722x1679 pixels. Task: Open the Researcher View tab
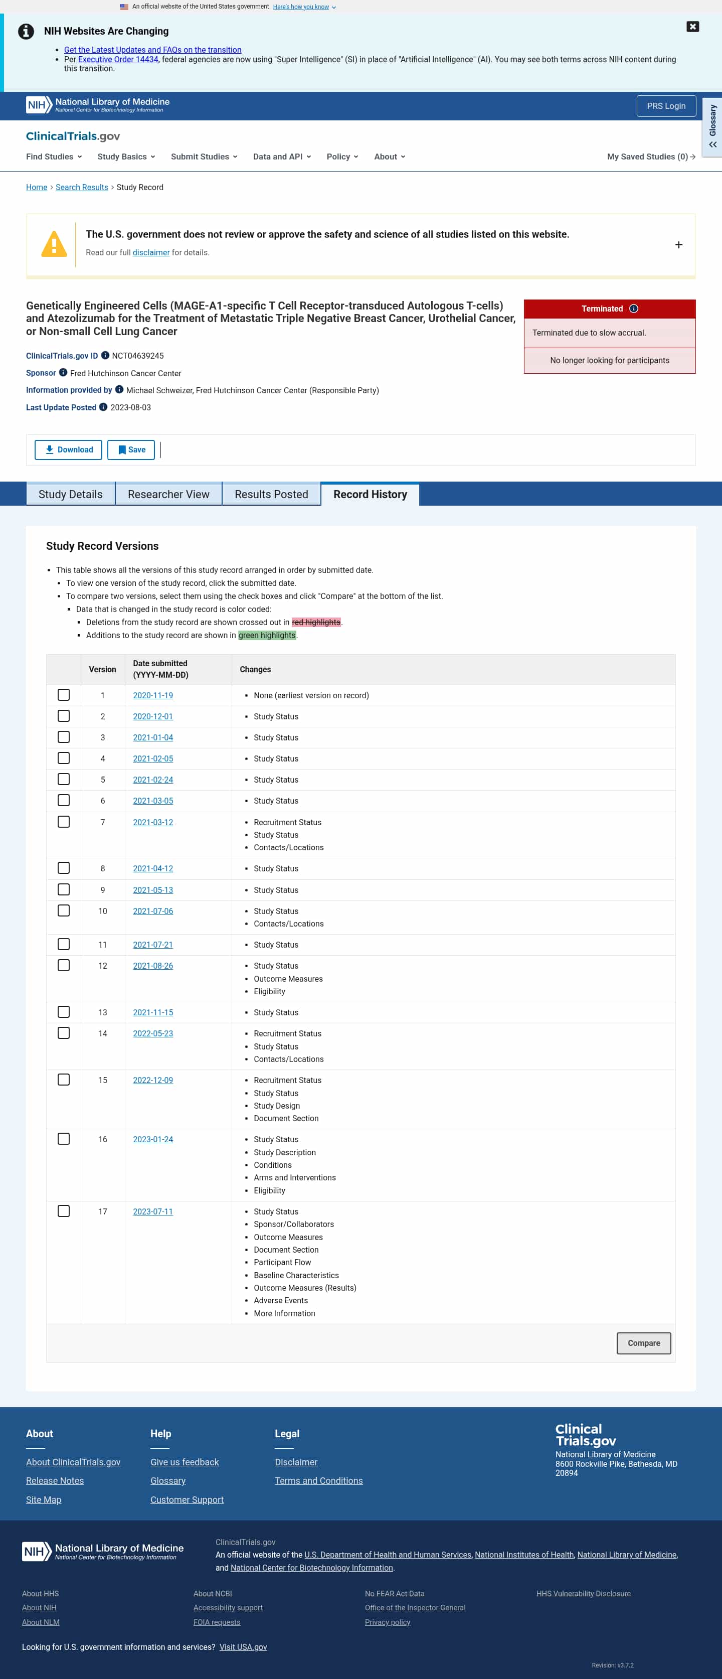tap(169, 494)
